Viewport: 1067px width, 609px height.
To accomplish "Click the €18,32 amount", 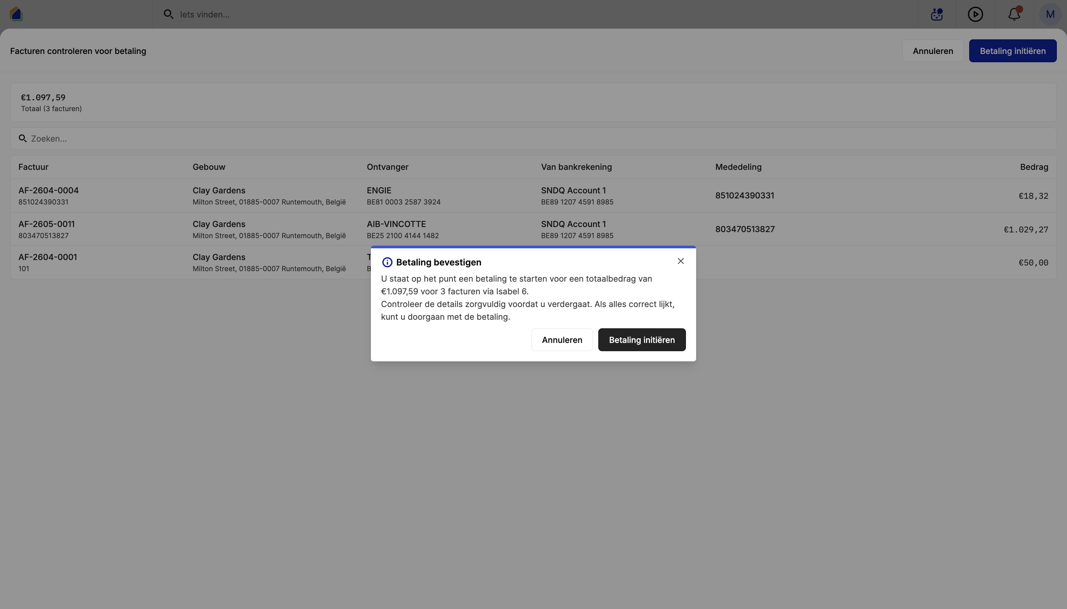I will [x=1033, y=196].
